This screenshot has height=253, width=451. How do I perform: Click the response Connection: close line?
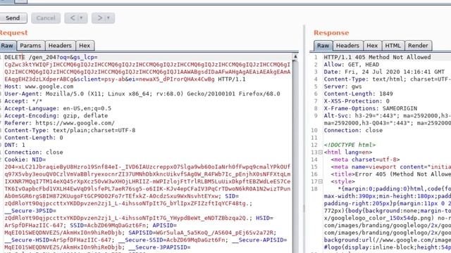click(x=353, y=131)
